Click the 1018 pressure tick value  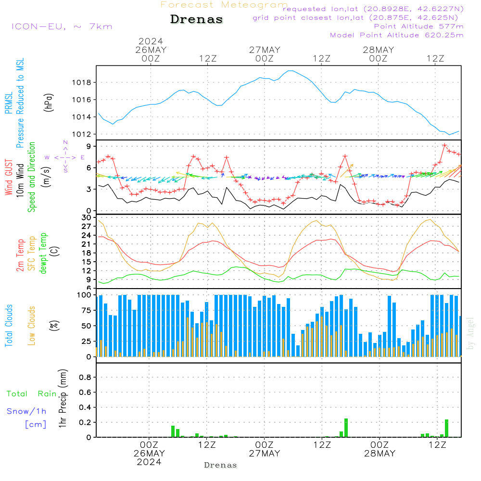(81, 83)
